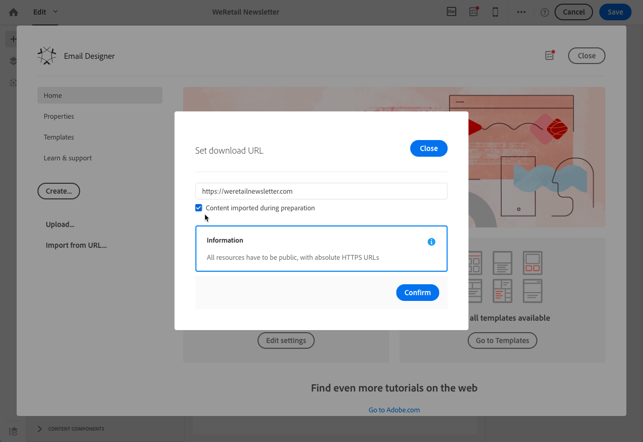Image resolution: width=643 pixels, height=442 pixels.
Task: Click 'Find even more tutorials on the web' heading
Action: (x=394, y=388)
